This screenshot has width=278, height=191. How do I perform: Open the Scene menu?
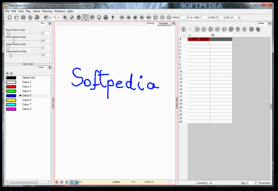(37, 11)
